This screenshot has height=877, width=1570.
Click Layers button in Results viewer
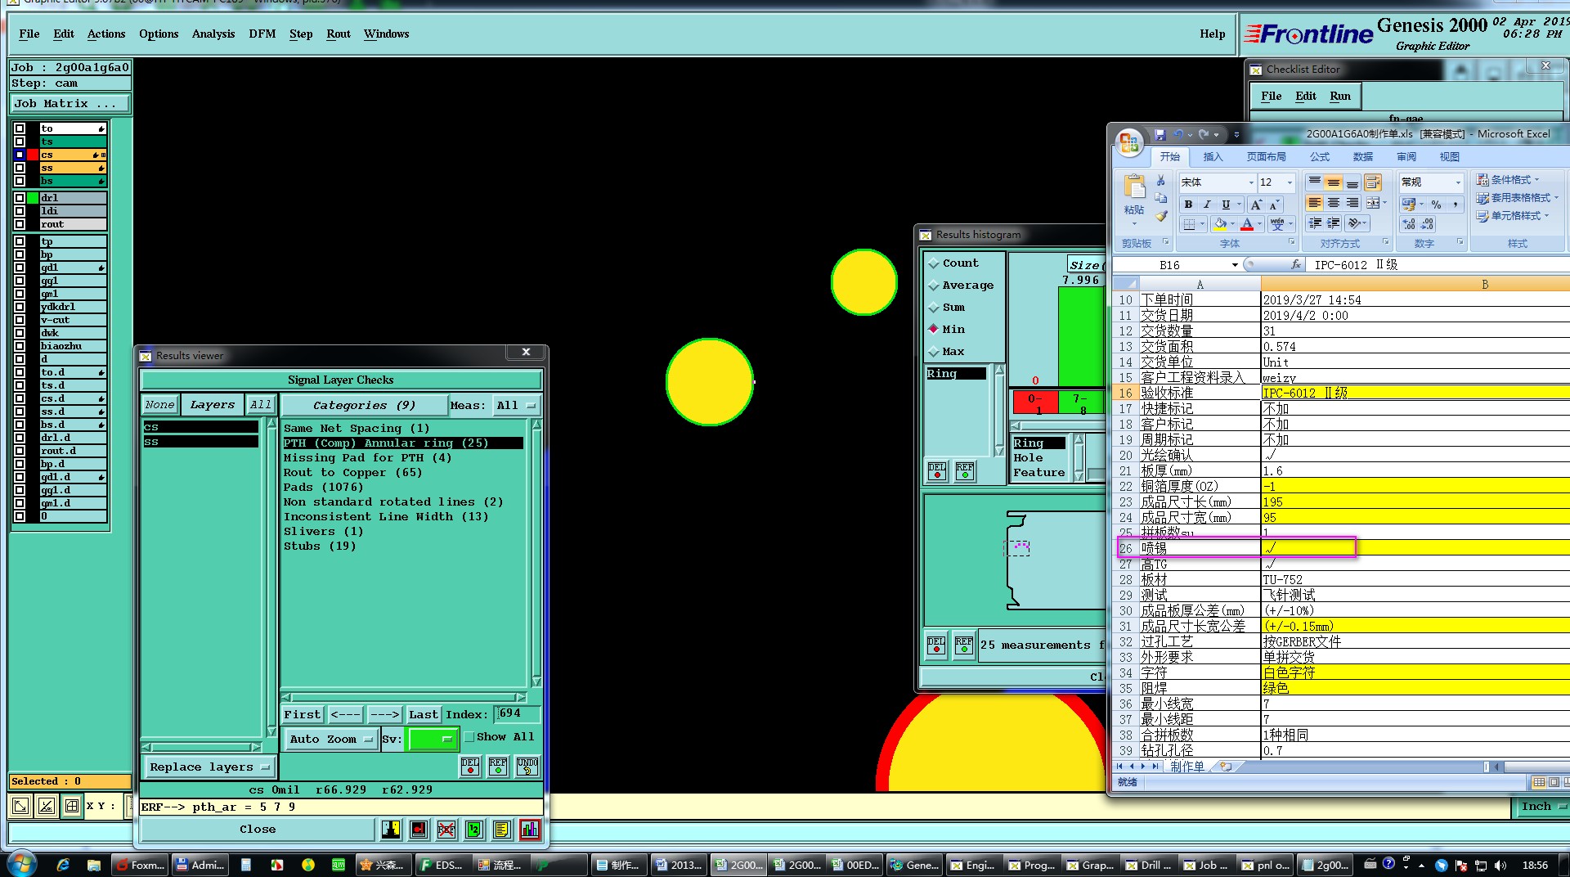tap(213, 405)
